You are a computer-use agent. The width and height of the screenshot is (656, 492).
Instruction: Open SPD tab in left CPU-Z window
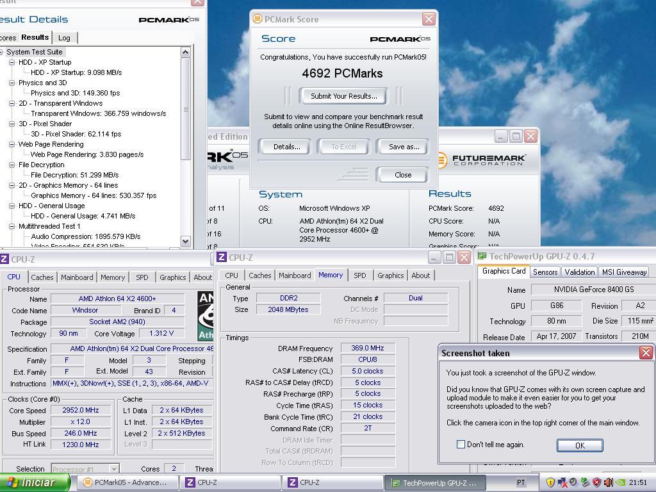tap(142, 277)
